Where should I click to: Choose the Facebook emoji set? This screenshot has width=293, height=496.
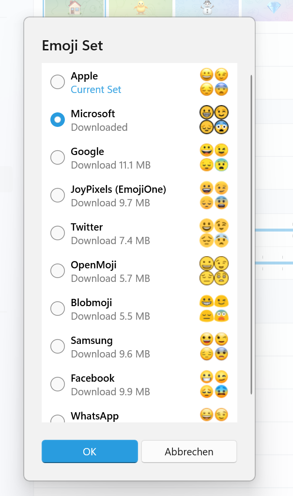[58, 384]
